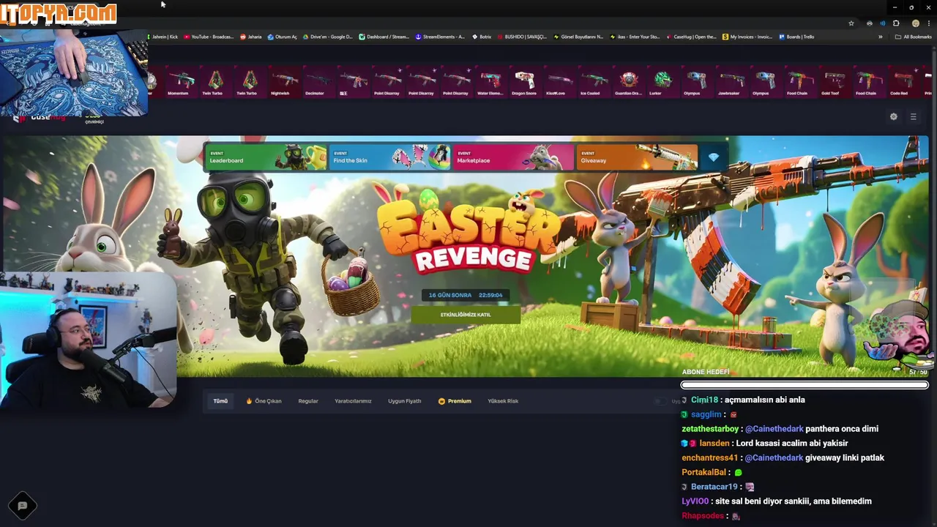The height and width of the screenshot is (527, 937).
Task: Open the Boards | Trello bookmark
Action: tap(796, 37)
